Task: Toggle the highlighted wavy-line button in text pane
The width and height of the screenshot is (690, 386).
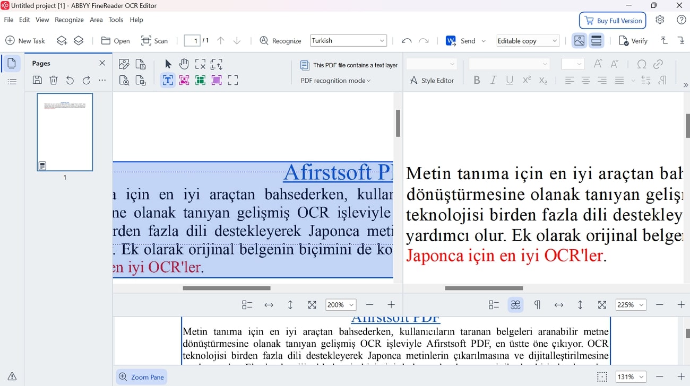Action: [x=515, y=305]
